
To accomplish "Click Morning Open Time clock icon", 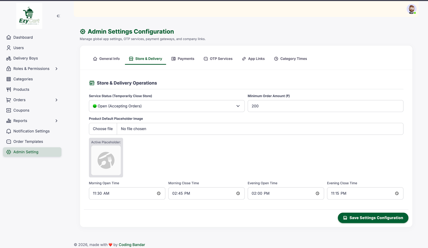I will pyautogui.click(x=159, y=193).
